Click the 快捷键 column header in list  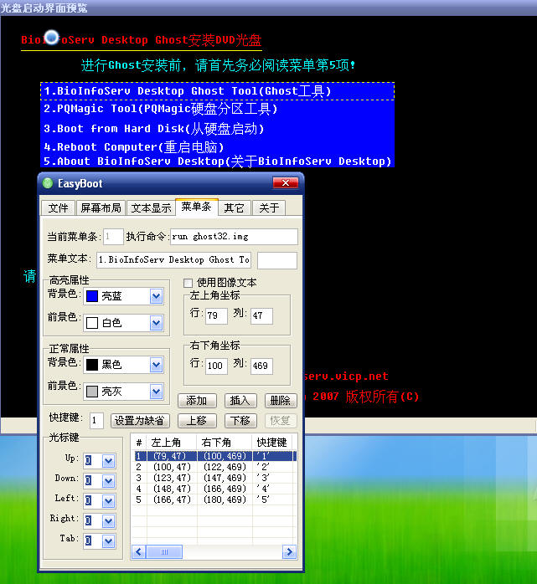(x=272, y=443)
